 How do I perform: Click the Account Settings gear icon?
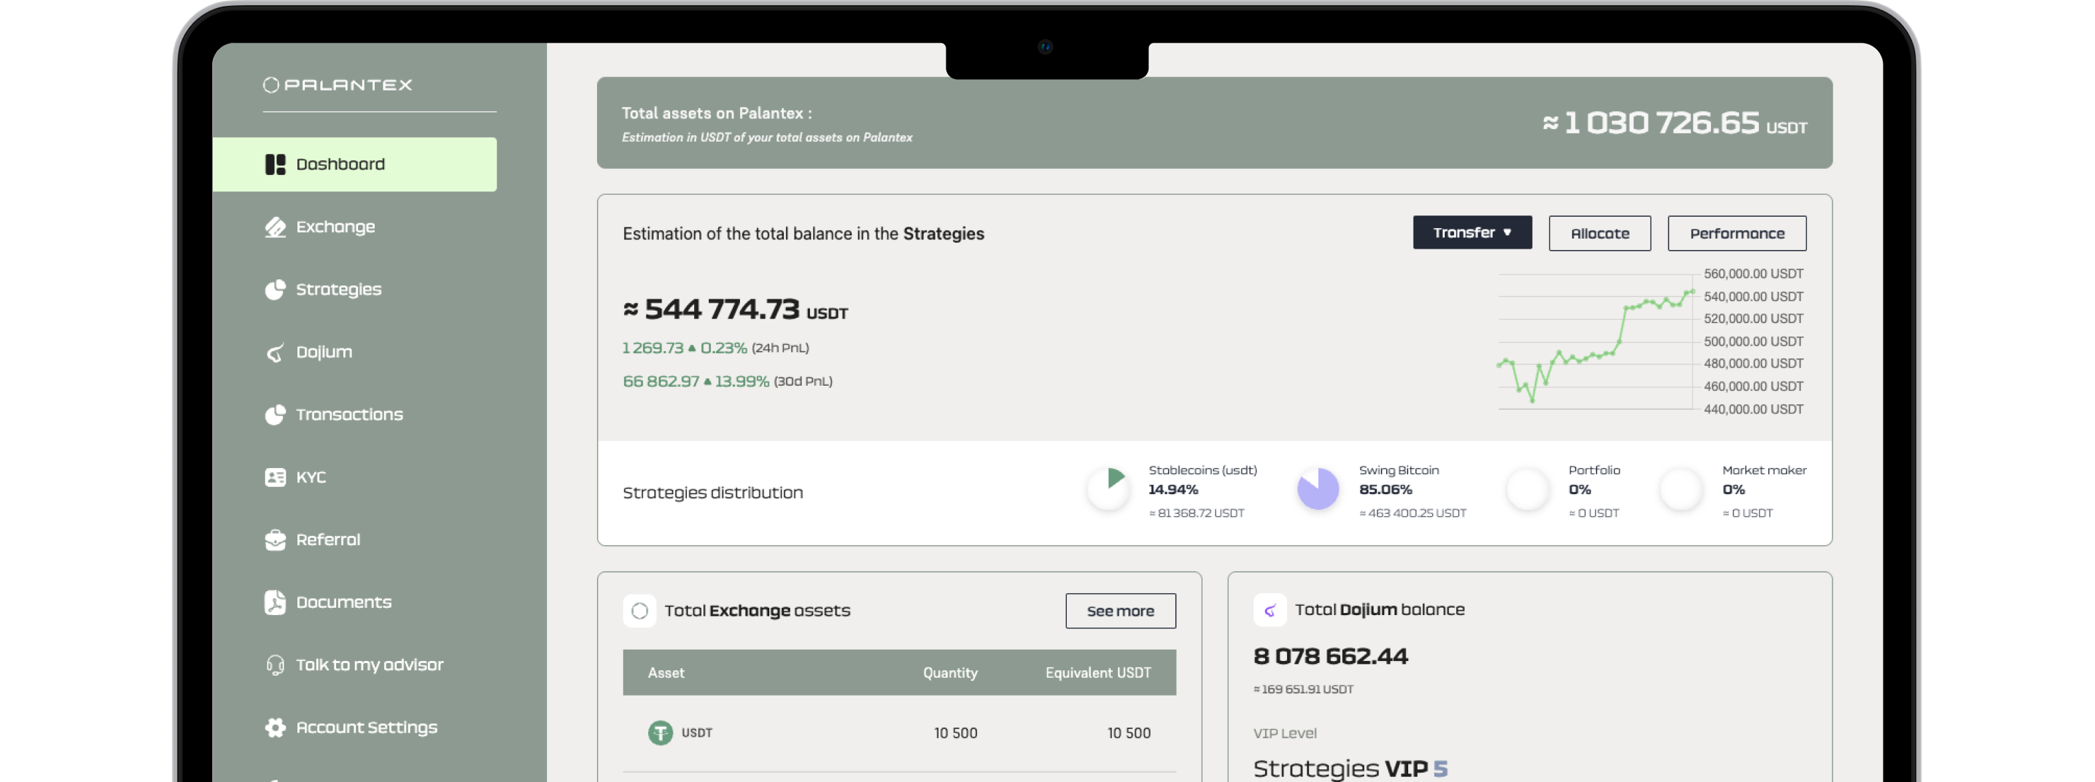(x=275, y=727)
